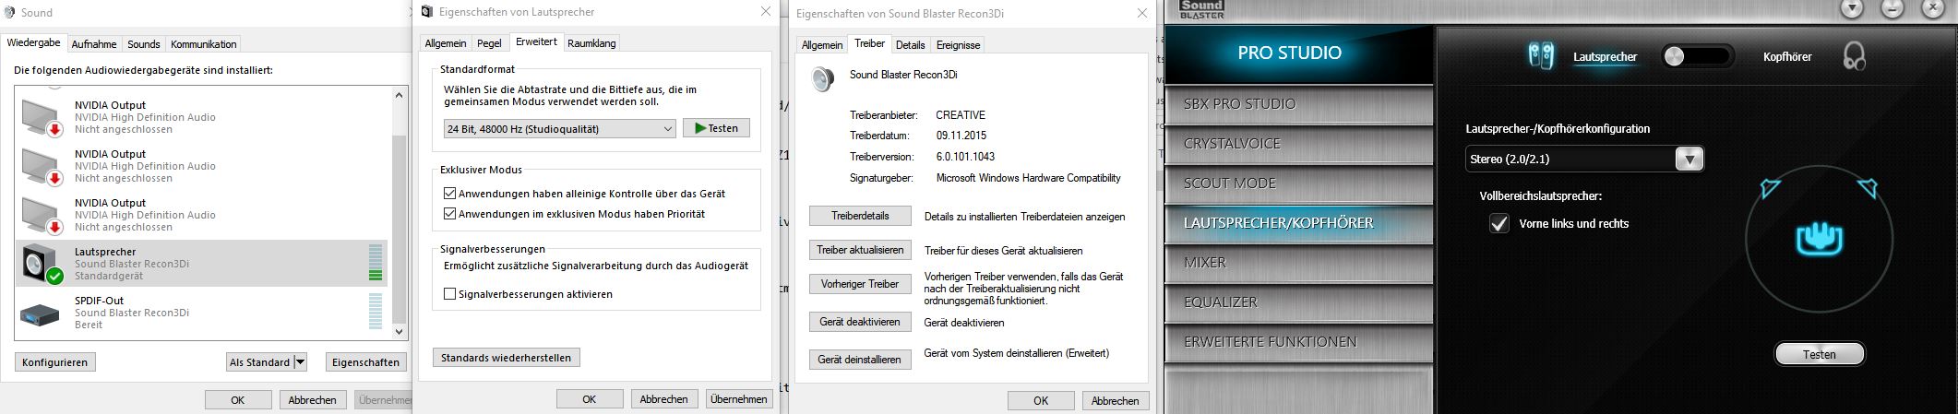Open the Pegel tab

(490, 43)
